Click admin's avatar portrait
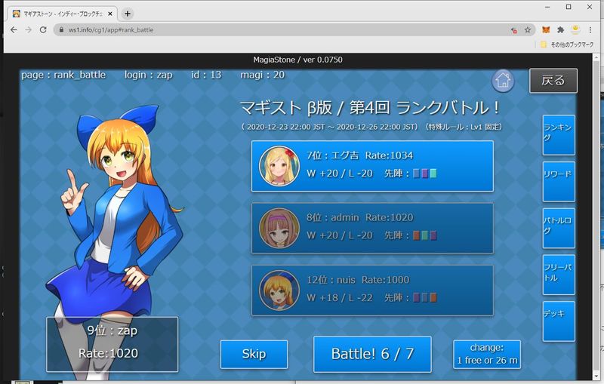 pos(279,228)
